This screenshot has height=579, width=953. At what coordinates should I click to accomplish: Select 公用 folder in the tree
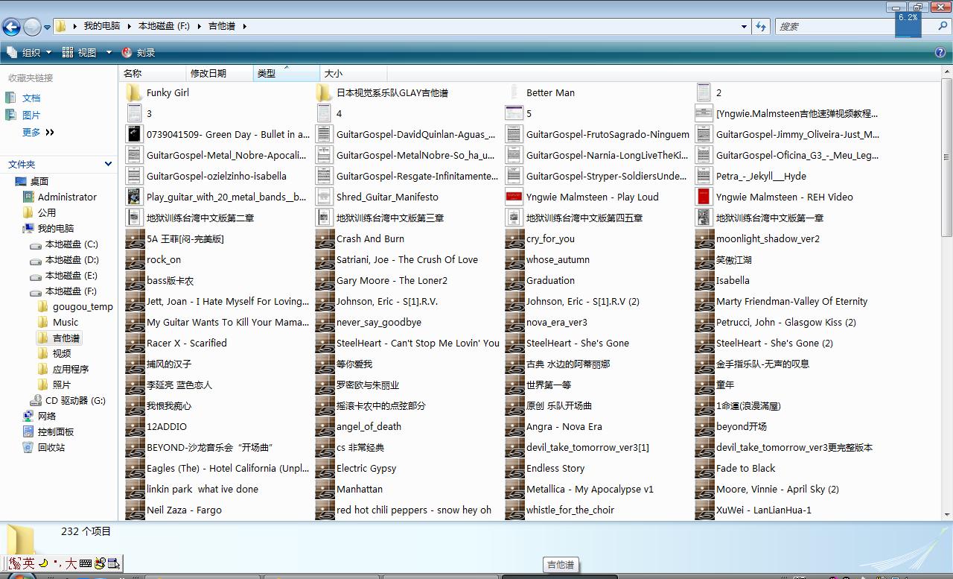tap(39, 212)
